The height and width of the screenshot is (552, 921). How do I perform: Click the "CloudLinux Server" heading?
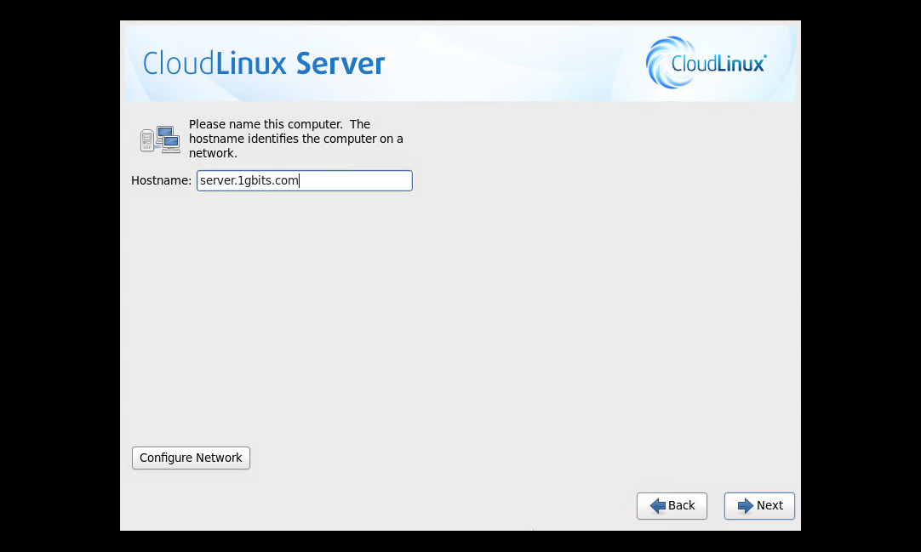[264, 64]
